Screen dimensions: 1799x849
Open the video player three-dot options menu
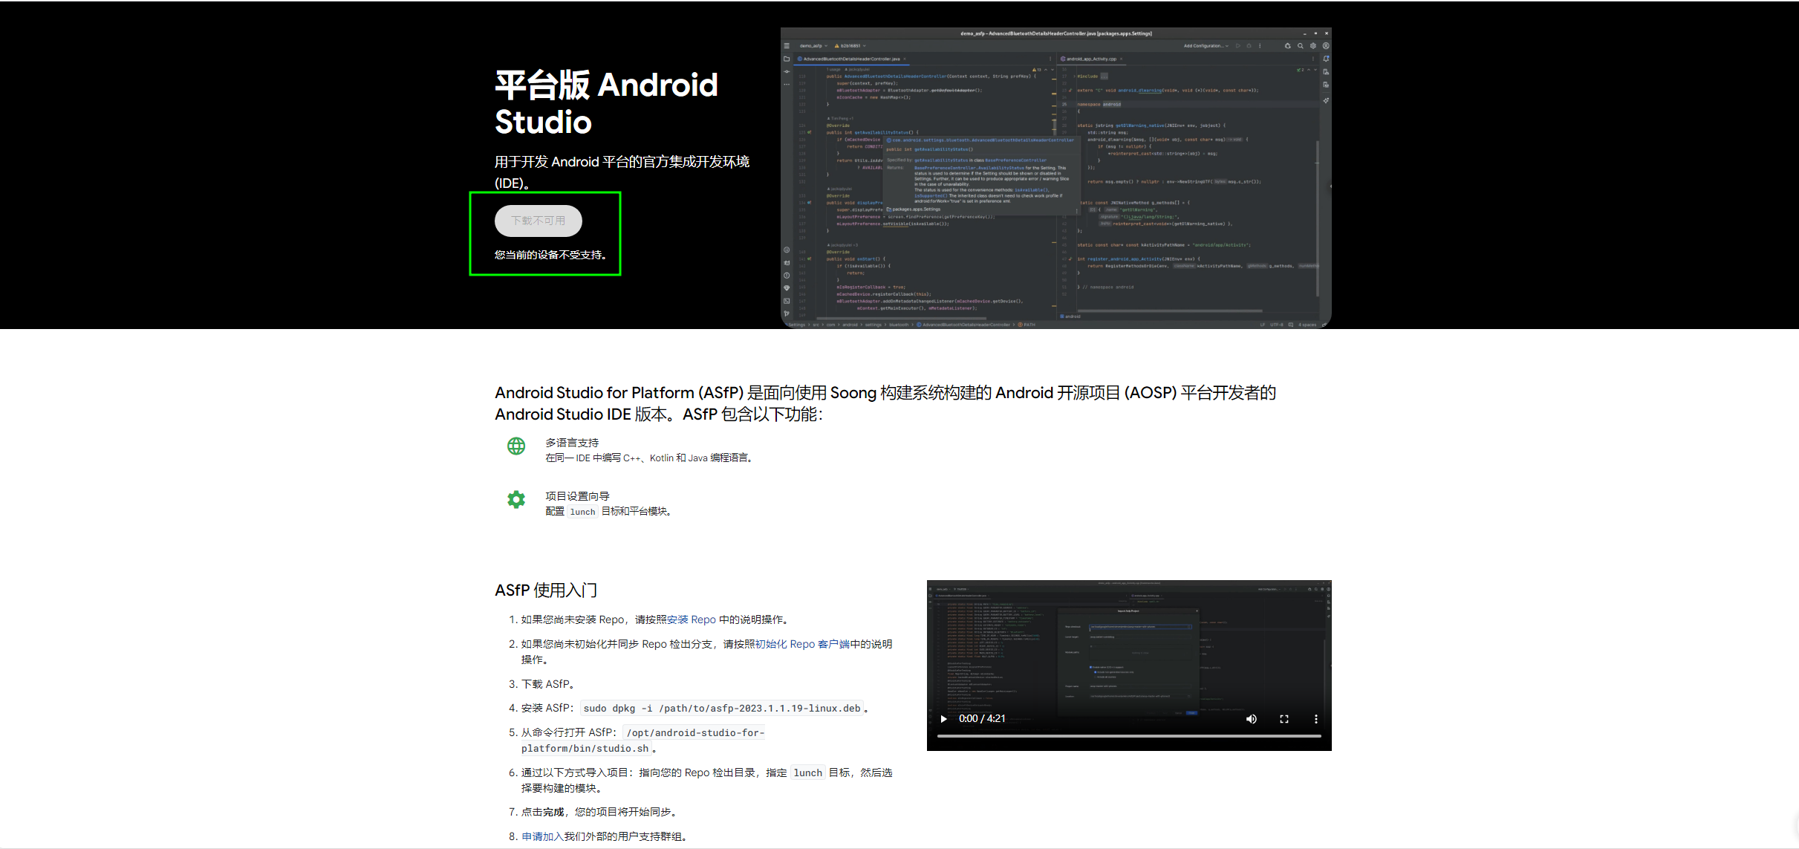[1315, 718]
